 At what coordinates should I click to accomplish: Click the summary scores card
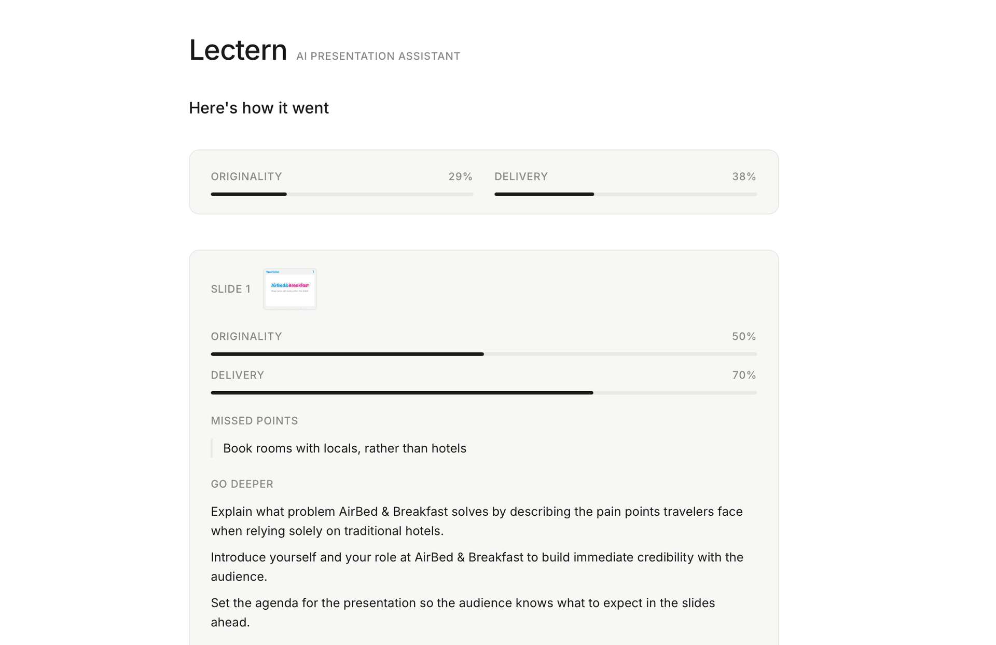[x=483, y=182]
